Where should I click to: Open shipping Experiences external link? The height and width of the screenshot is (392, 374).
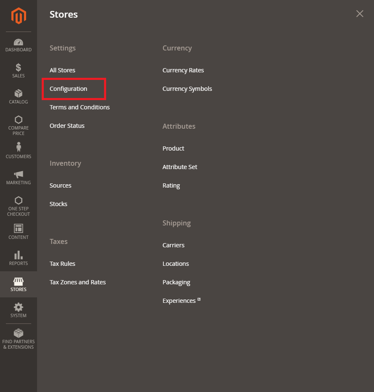tap(182, 301)
